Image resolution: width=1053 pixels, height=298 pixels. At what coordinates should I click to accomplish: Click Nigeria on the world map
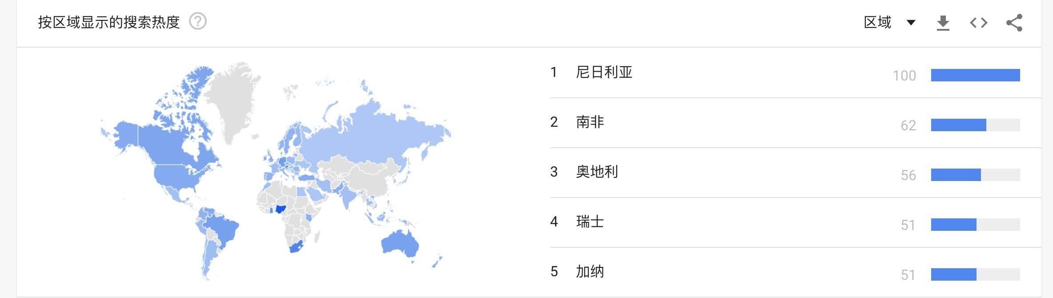click(x=280, y=209)
